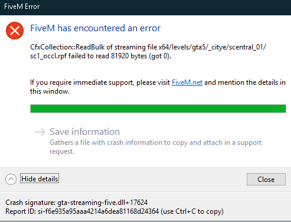The width and height of the screenshot is (291, 222).
Task: Close the FiveM error dialog
Action: [x=266, y=179]
